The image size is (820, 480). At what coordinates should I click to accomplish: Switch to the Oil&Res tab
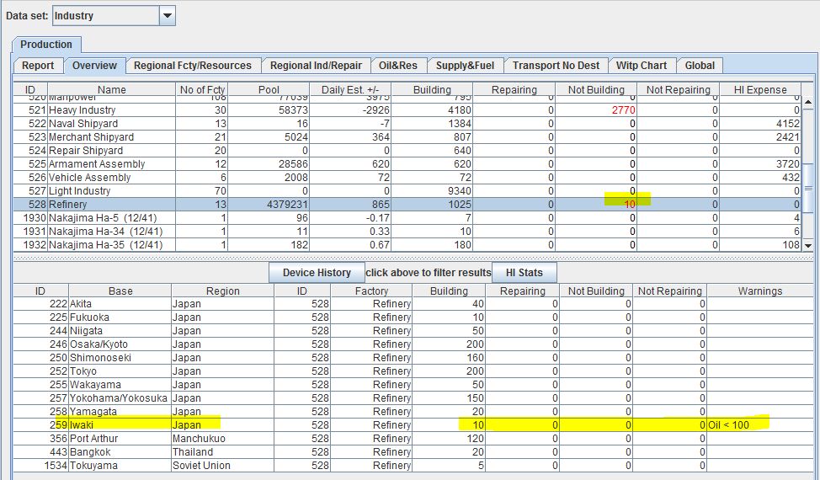tap(398, 66)
